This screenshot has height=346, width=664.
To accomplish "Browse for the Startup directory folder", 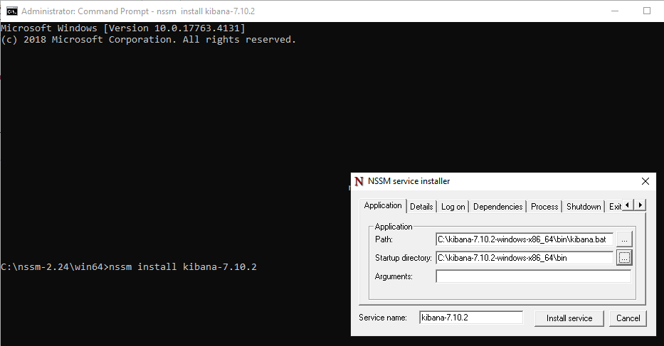I will coord(624,258).
